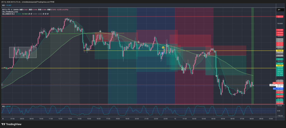
Task: Click the 12:00 label on time axis
Action: [x=60, y=118]
